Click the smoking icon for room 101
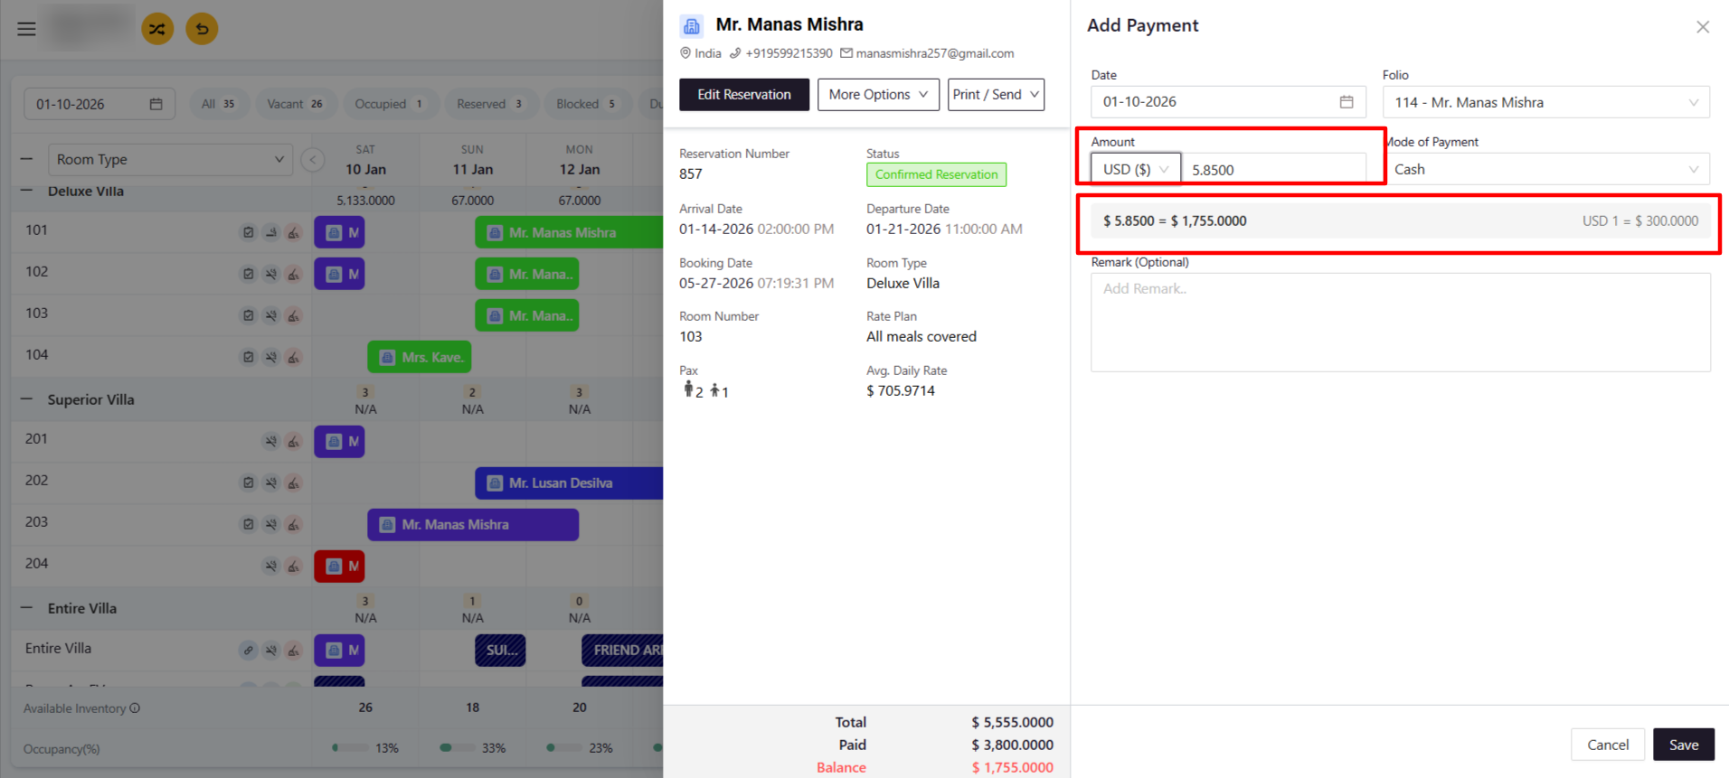 (x=271, y=232)
